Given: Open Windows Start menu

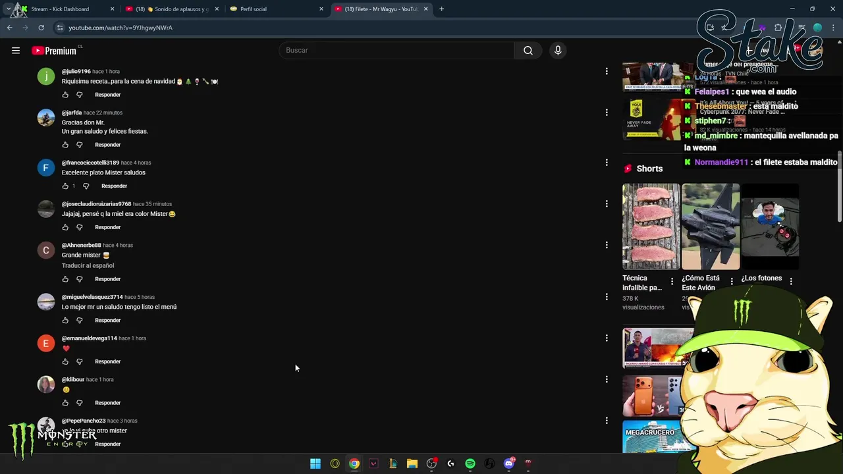Looking at the screenshot, I should tap(315, 463).
